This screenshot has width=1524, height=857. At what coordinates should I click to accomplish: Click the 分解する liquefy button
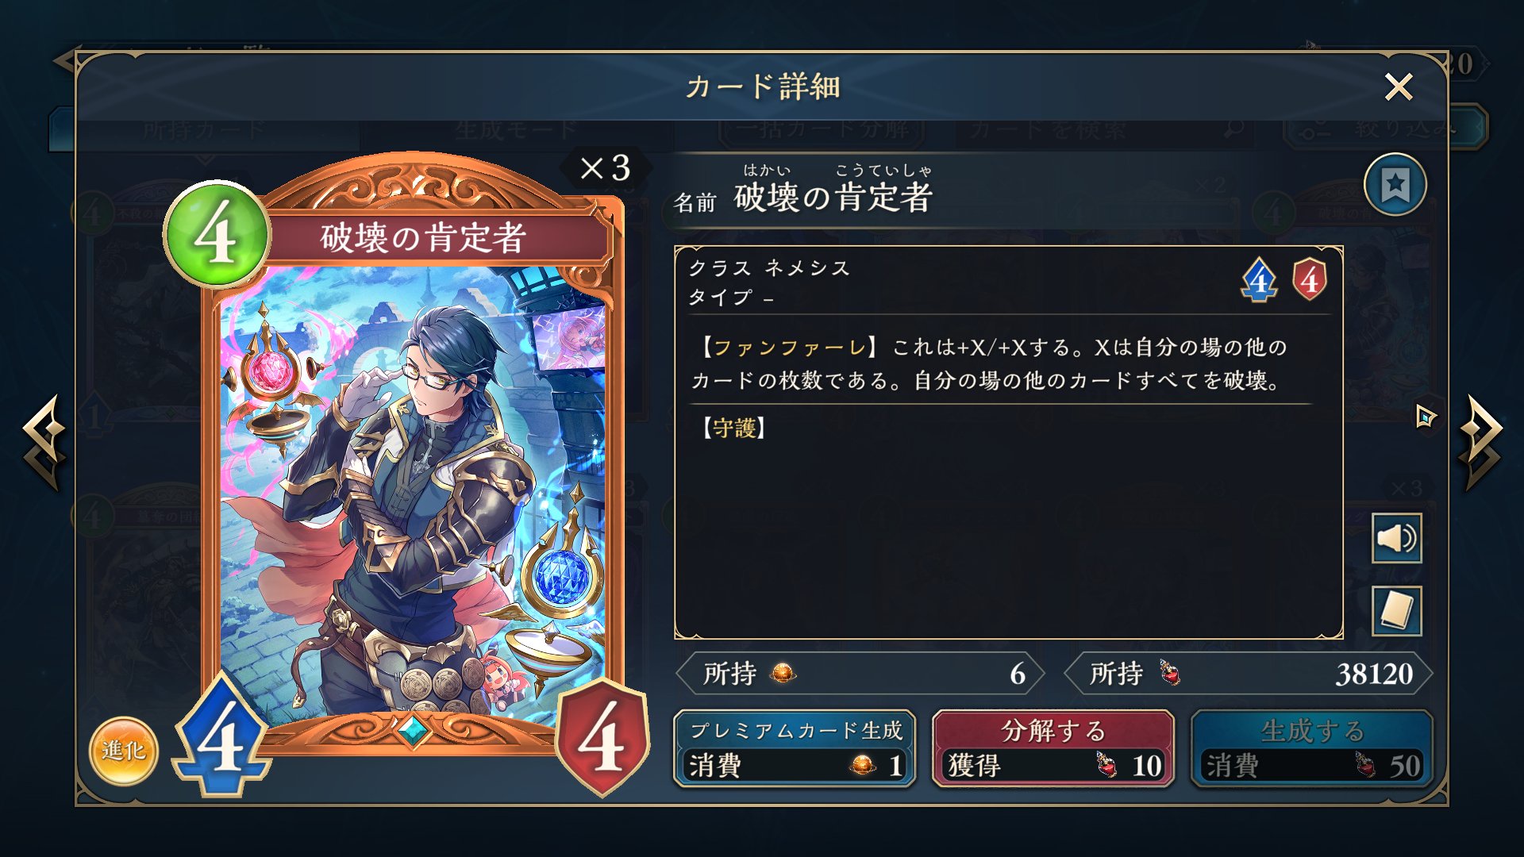pos(1053,748)
